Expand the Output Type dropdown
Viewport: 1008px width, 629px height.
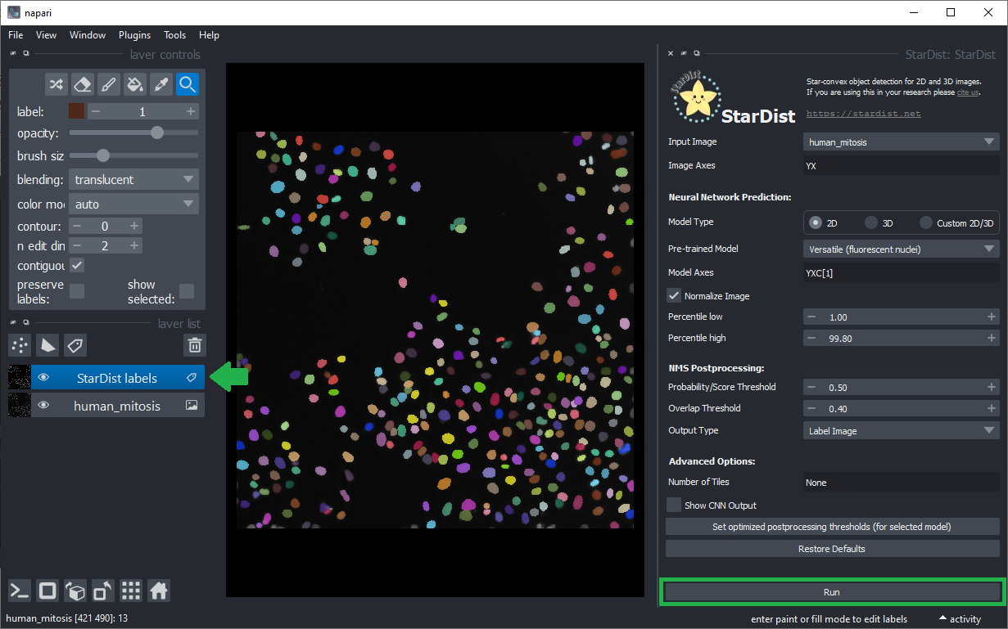901,430
